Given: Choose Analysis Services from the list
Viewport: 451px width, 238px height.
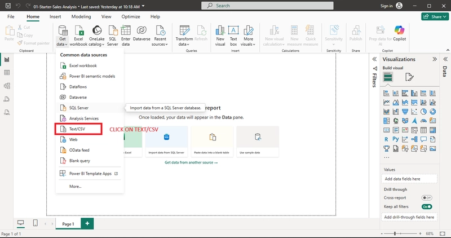Looking at the screenshot, I should tap(90, 118).
